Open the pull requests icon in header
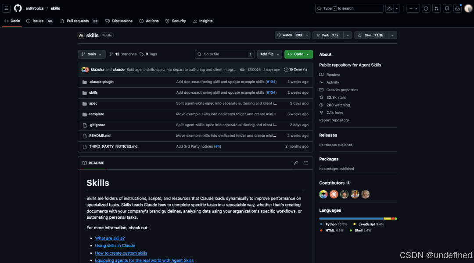Screen dimensions: 474x263 pyautogui.click(x=437, y=8)
